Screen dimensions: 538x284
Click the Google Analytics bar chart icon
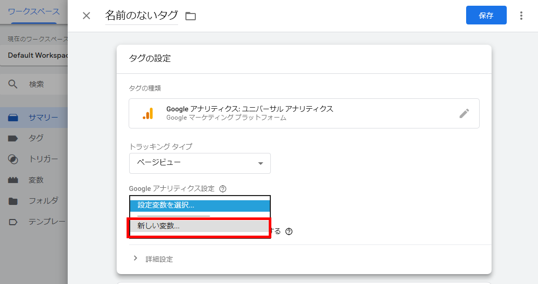[x=148, y=113]
